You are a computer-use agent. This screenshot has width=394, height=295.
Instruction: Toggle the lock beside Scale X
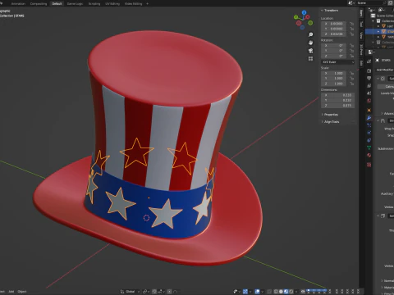[352, 73]
